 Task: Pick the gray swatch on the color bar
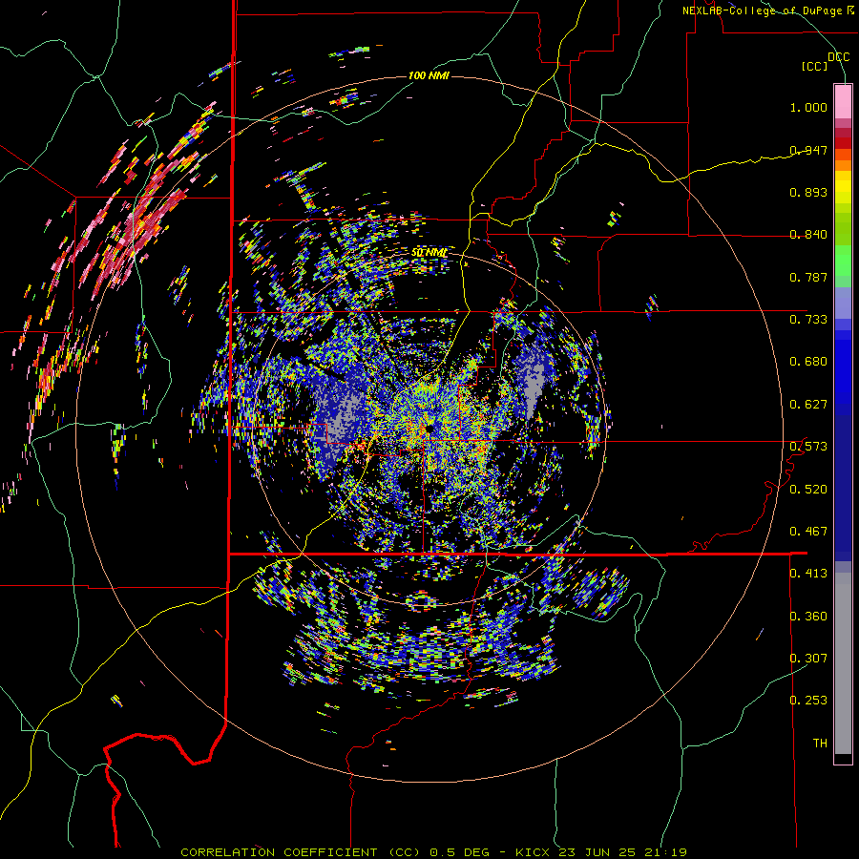(843, 663)
